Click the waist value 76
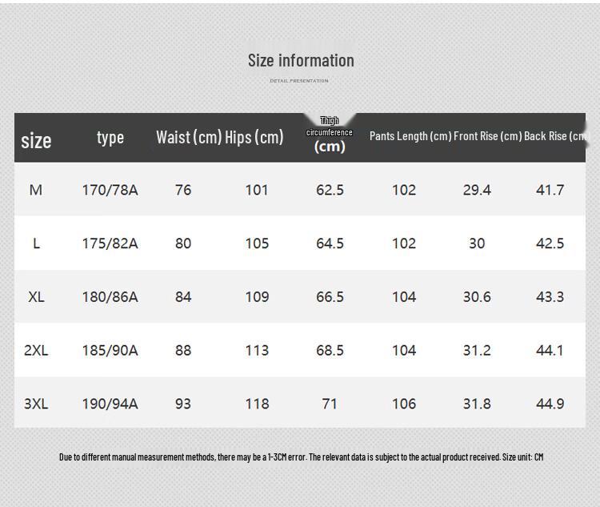 (x=183, y=190)
